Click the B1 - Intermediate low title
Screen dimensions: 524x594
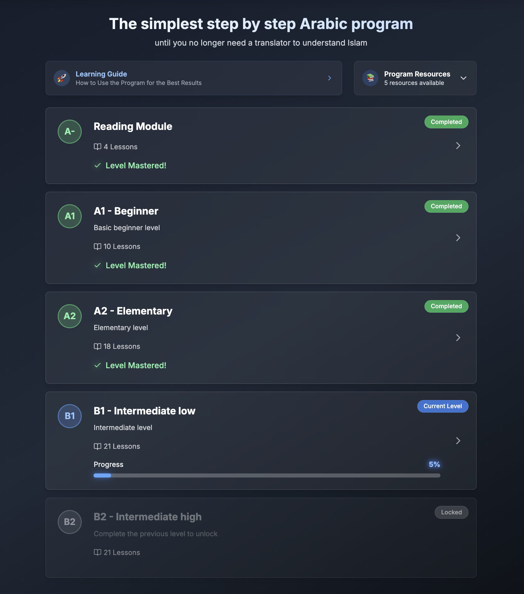pyautogui.click(x=144, y=411)
